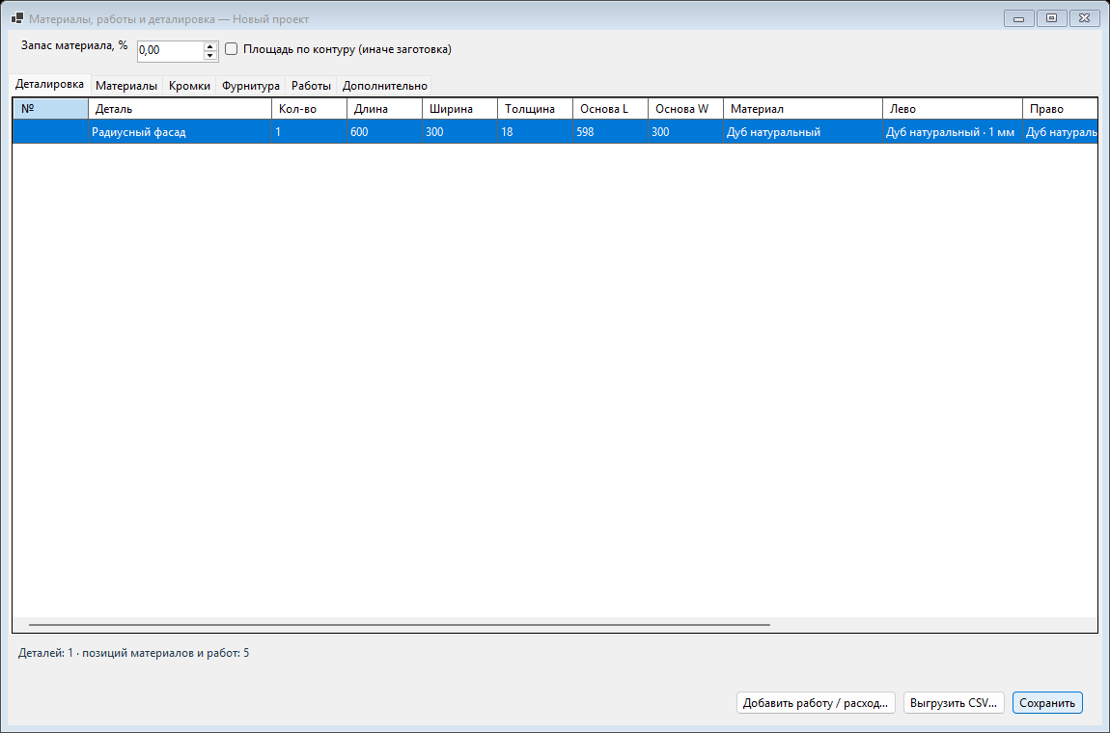Screen dimensions: 1110x733
Task: Click the Основа L cell showing 598
Action: (x=610, y=131)
